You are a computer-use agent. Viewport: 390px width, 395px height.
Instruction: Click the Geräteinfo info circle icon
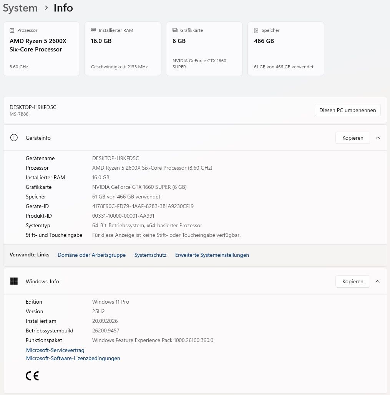pyautogui.click(x=14, y=137)
